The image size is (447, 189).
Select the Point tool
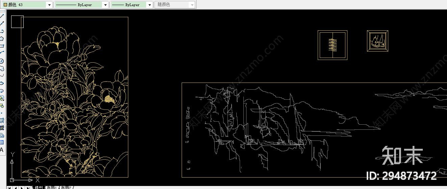[x=2, y=113]
